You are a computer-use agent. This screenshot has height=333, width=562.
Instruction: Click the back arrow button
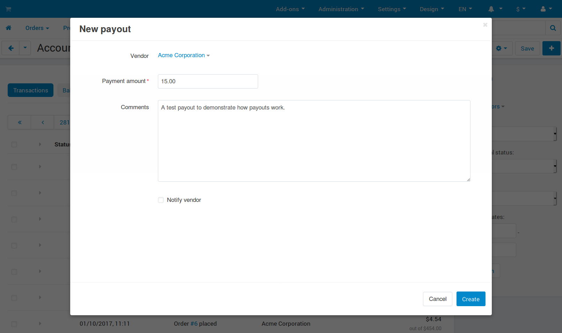click(11, 48)
